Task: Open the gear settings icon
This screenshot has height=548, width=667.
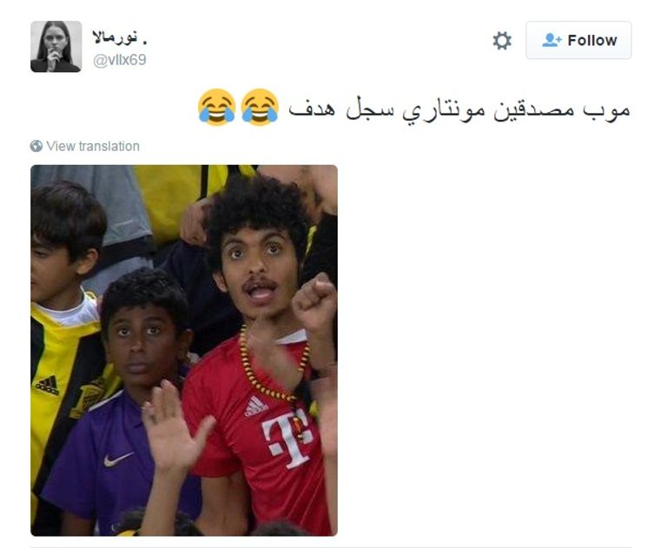Action: [502, 41]
